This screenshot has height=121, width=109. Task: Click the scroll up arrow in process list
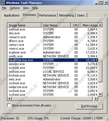100,25
